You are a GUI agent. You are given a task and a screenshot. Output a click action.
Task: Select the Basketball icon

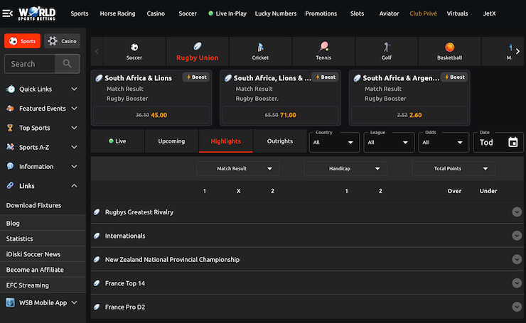(x=449, y=48)
